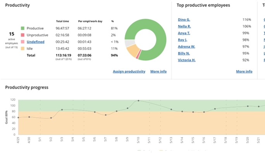265x153 pixels.
Task: Open Dino G. employee profile
Action: tap(184, 20)
